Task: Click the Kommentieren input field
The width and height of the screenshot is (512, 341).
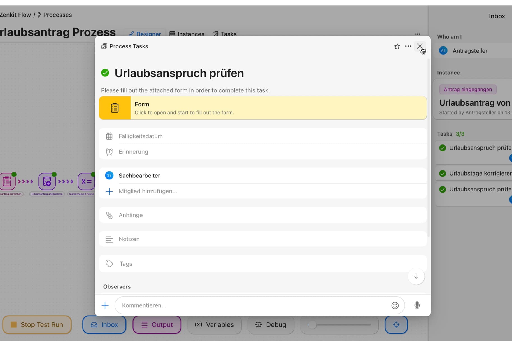Action: click(252, 305)
